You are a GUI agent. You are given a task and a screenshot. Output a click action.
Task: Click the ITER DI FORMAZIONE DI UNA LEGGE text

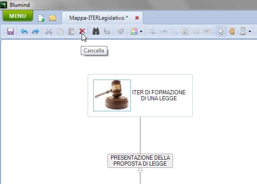159,95
